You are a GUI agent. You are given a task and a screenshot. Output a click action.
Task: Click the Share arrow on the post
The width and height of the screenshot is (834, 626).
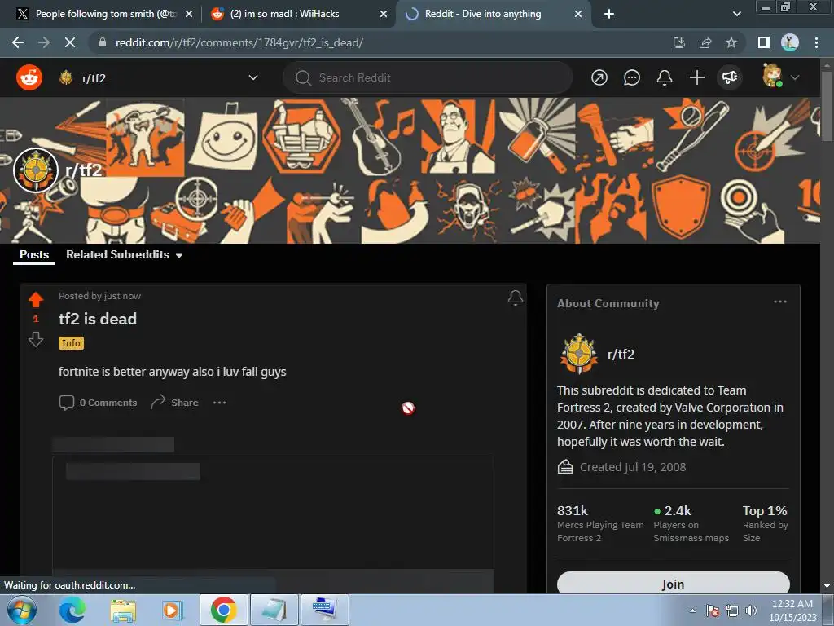(174, 403)
